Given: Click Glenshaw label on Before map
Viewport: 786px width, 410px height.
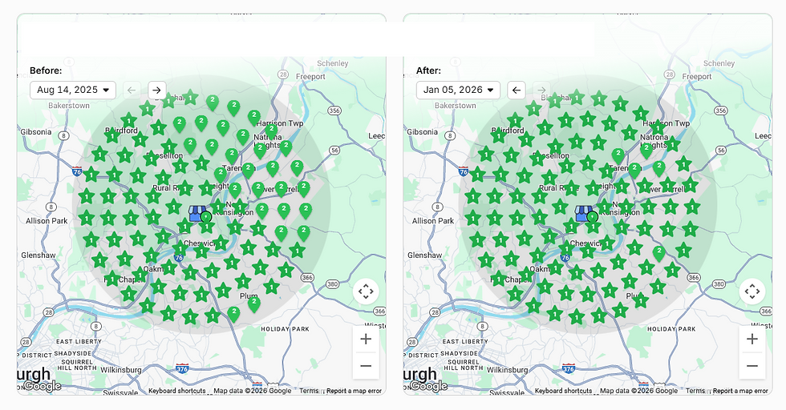Looking at the screenshot, I should (x=38, y=255).
